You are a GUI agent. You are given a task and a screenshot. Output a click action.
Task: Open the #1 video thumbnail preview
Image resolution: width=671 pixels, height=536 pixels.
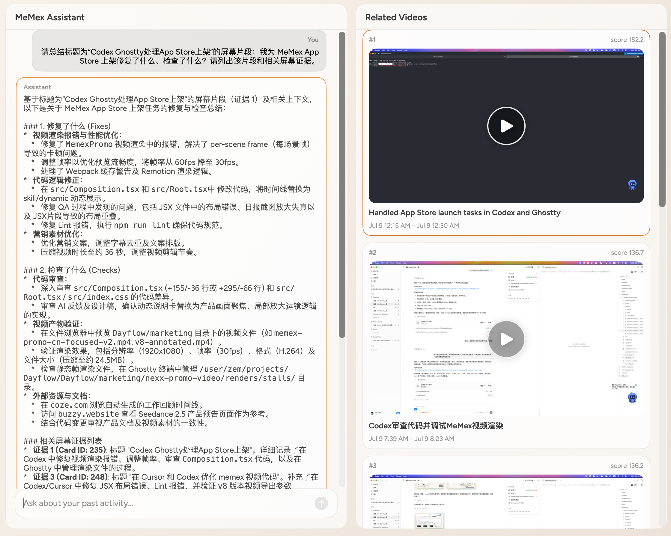[506, 126]
